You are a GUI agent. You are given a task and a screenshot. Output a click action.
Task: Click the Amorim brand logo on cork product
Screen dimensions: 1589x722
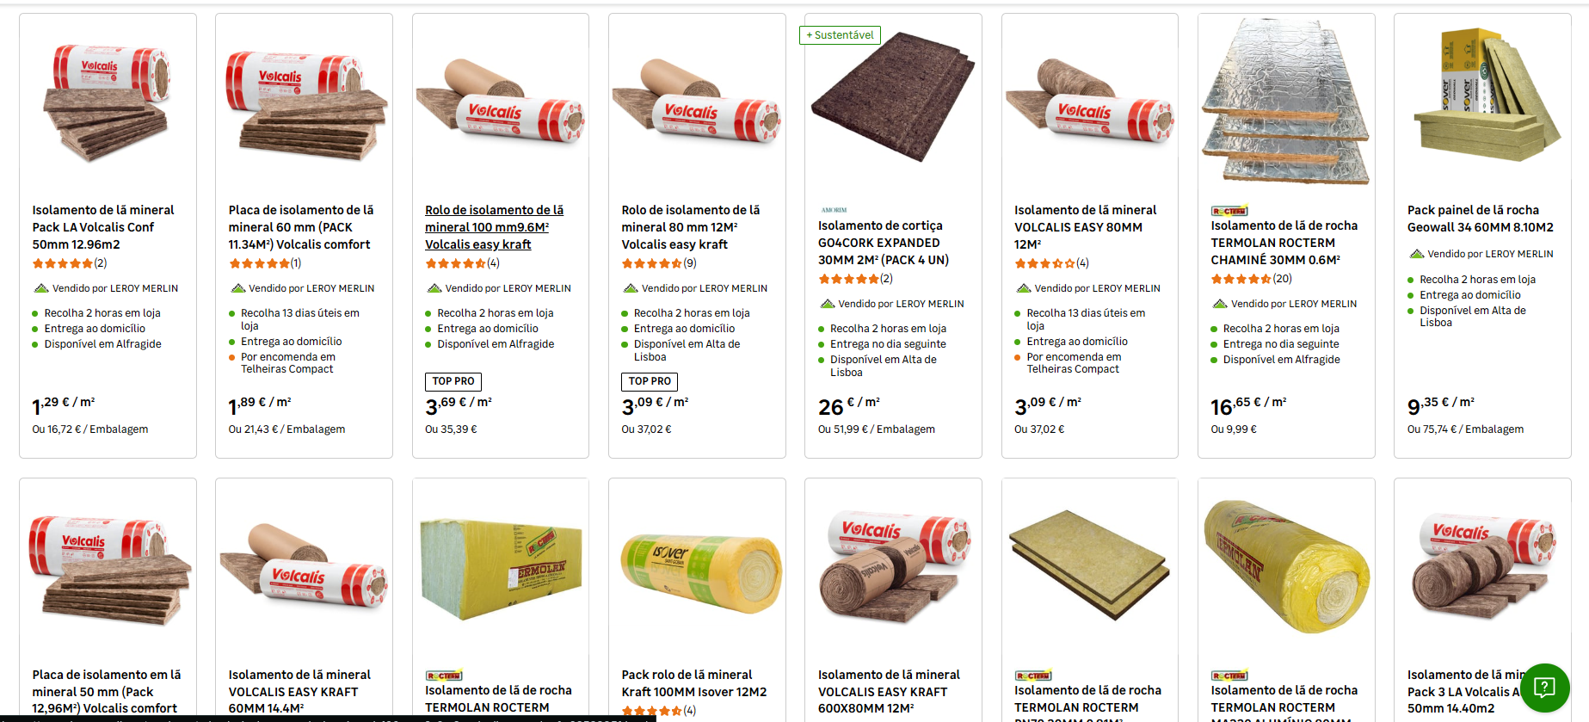point(834,210)
